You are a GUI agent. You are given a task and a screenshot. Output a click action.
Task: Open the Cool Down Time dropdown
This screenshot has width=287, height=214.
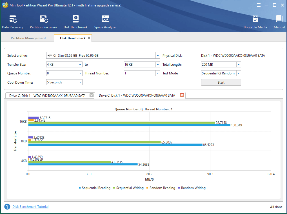pyautogui.click(x=80, y=82)
